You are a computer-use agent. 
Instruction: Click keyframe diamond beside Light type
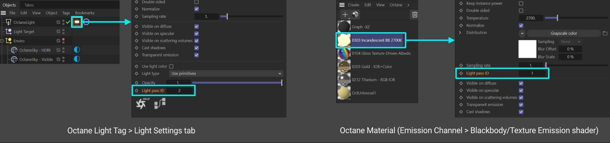(137, 73)
